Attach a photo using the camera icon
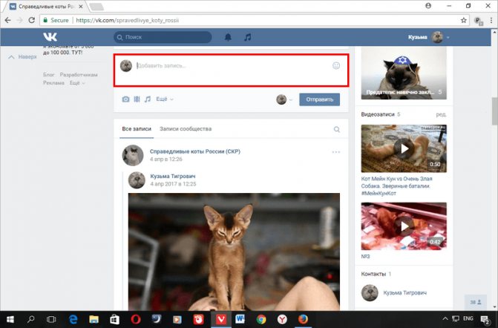Screen dimensions: 498x328 point(125,99)
